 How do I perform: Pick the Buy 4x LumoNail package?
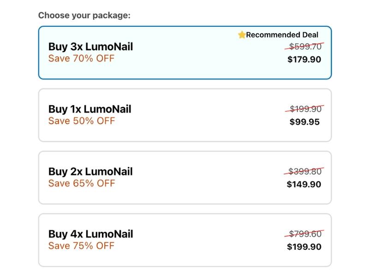coord(185,240)
